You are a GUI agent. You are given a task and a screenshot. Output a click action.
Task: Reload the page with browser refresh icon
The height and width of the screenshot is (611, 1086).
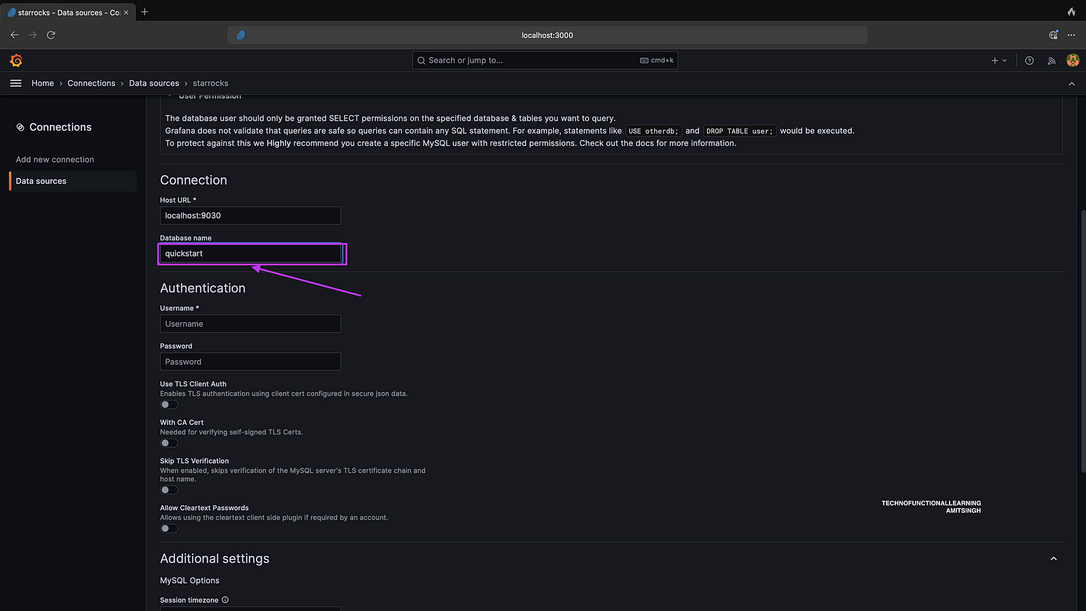point(51,35)
